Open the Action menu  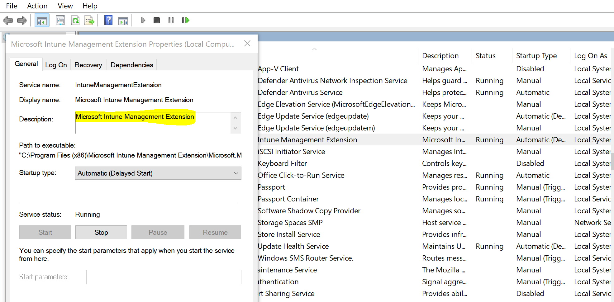click(37, 6)
